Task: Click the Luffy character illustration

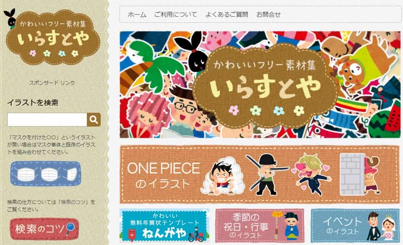Action: pyautogui.click(x=222, y=176)
